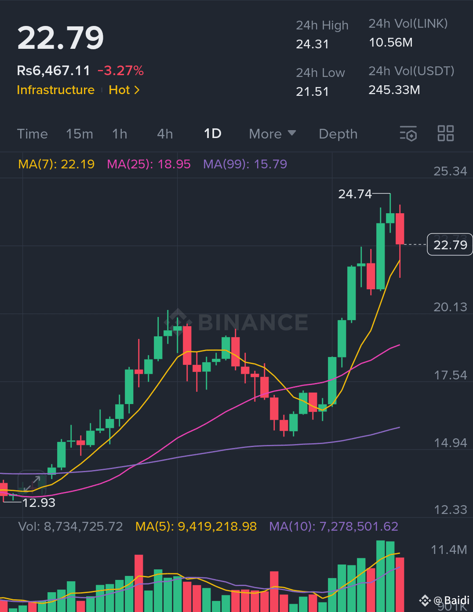Tap the 25.34 price axis label

click(450, 171)
